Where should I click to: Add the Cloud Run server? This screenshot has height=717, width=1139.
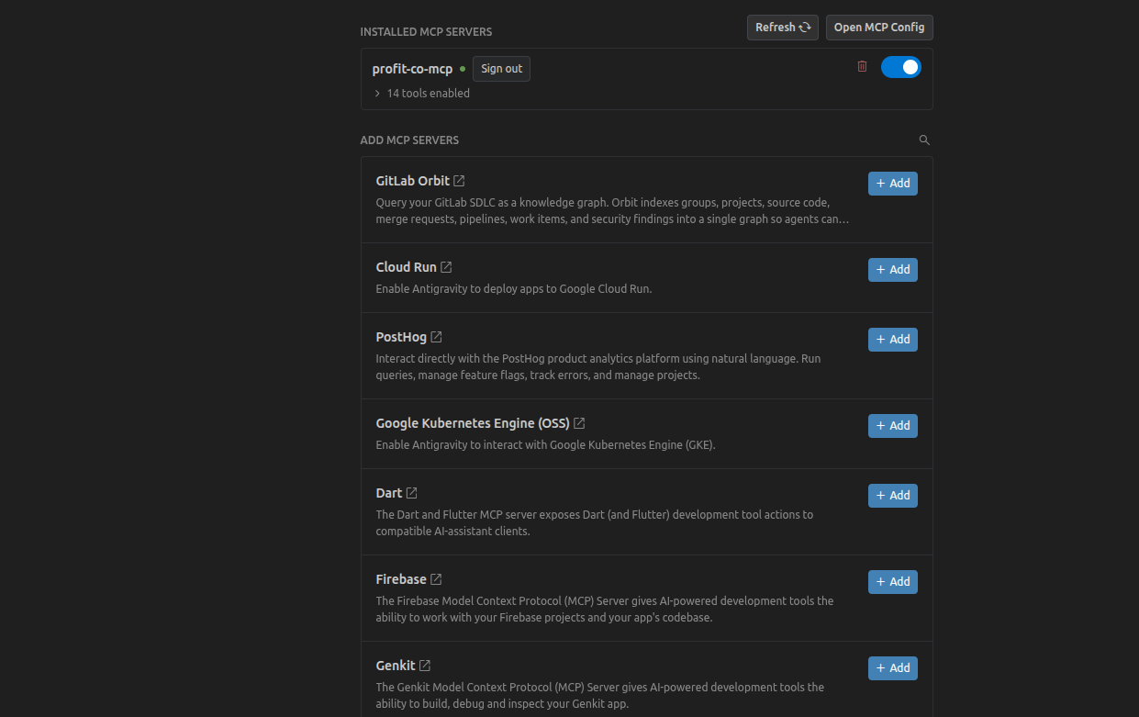click(893, 270)
